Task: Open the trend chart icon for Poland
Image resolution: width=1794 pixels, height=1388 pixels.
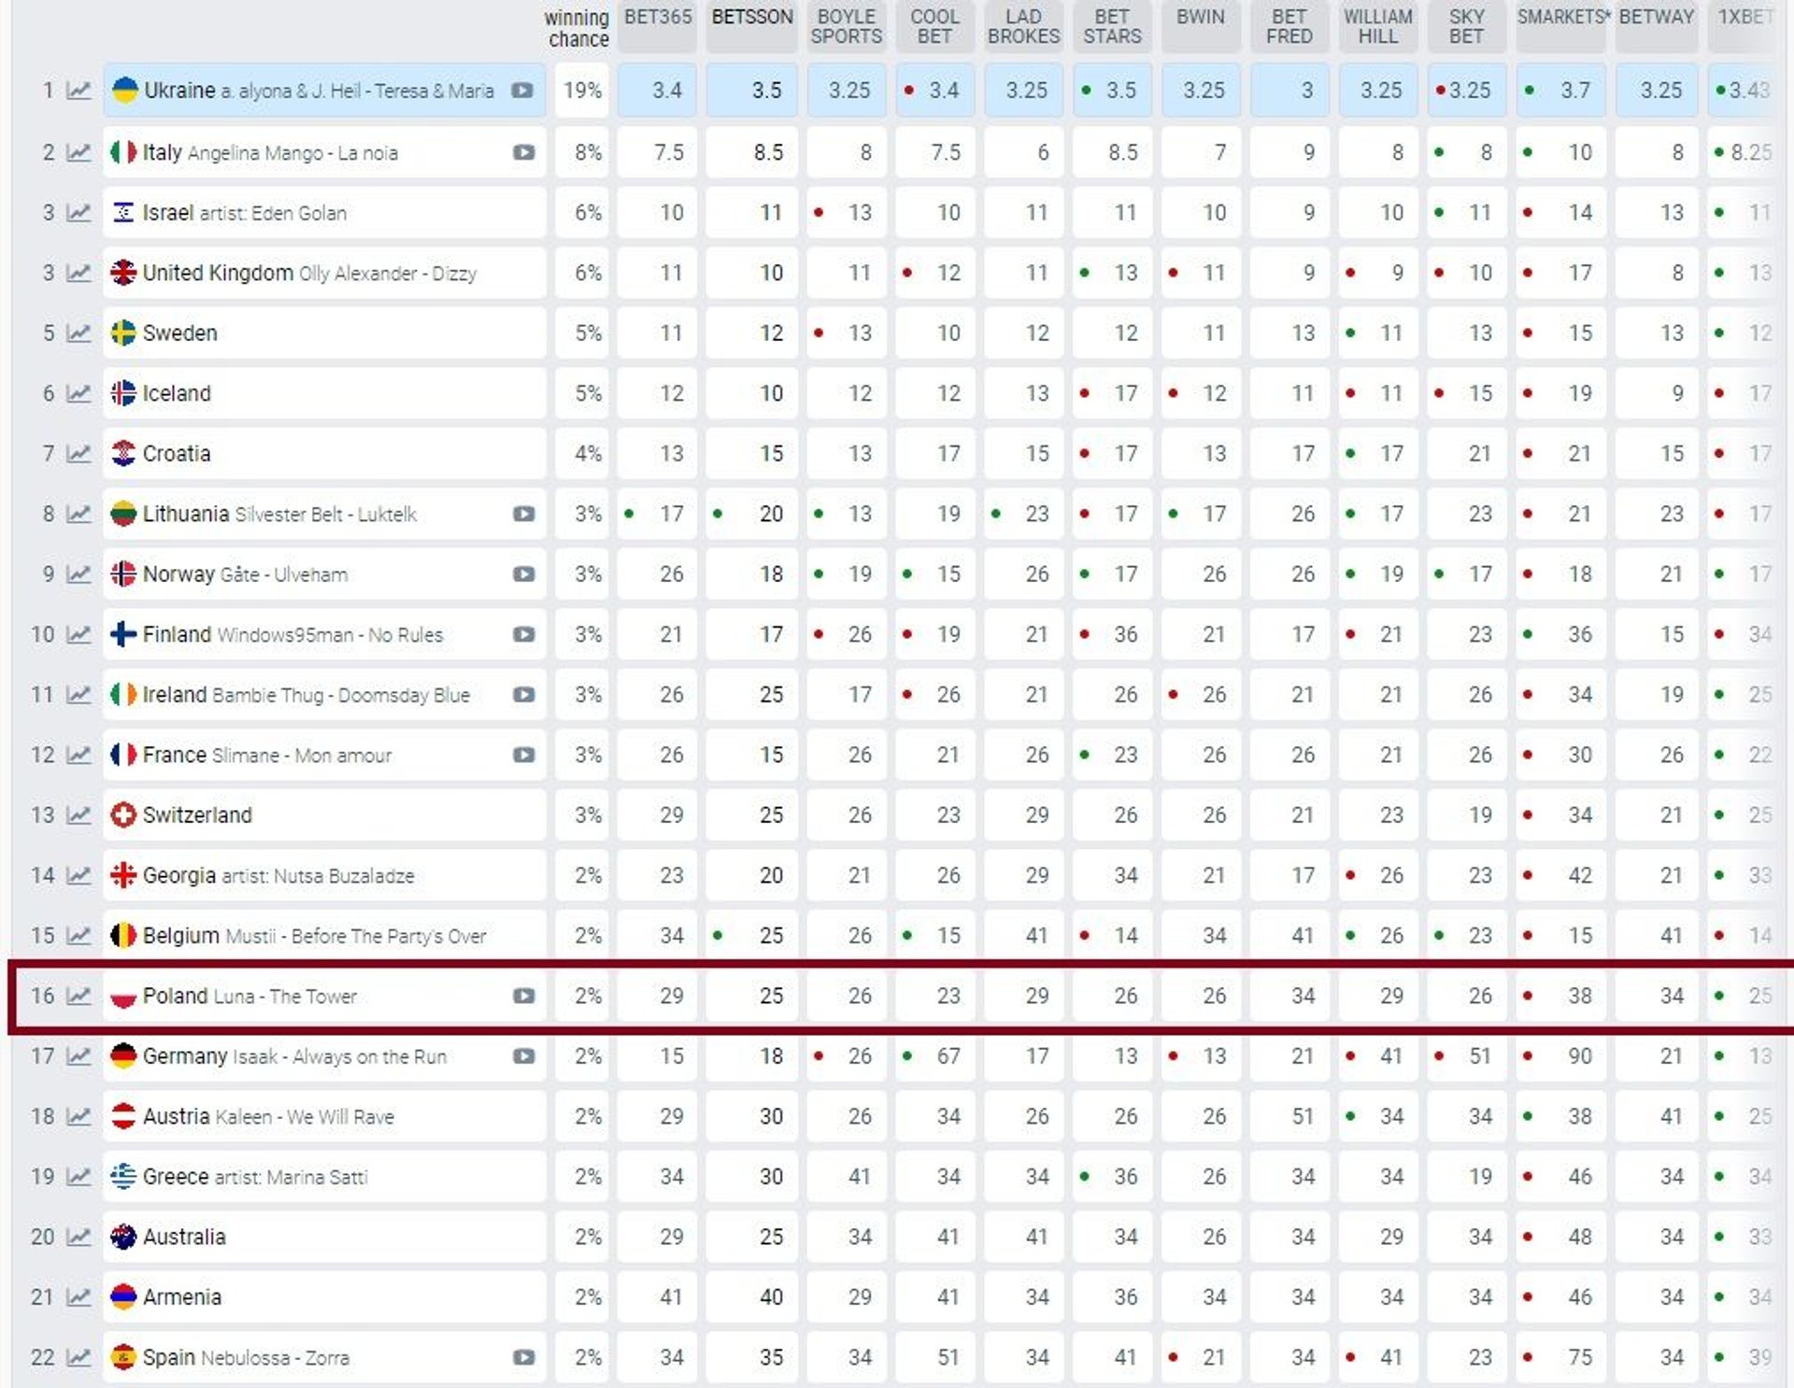Action: [x=79, y=996]
